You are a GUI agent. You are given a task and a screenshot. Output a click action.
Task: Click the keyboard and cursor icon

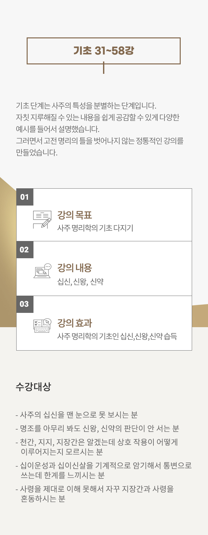[43, 326]
